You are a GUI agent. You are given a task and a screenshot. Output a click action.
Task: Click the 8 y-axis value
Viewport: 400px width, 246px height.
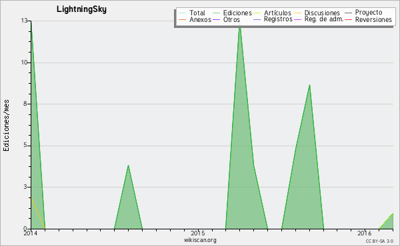pos(25,104)
